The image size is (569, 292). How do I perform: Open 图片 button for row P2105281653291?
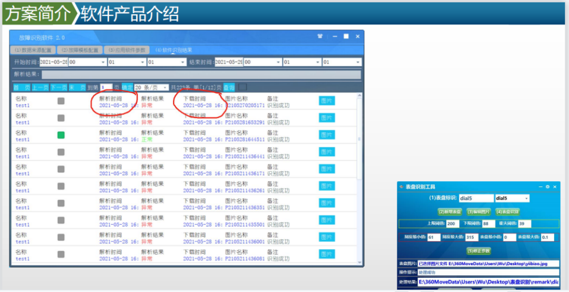[x=327, y=118]
